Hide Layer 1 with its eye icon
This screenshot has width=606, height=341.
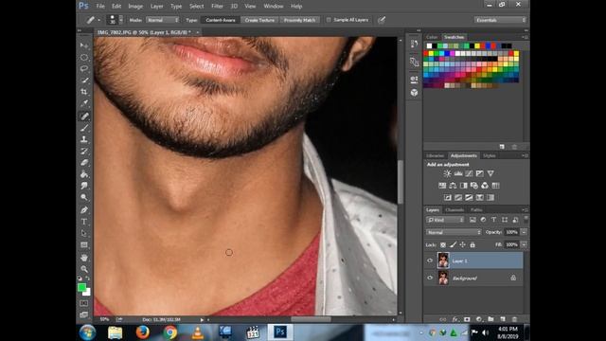[x=430, y=260]
